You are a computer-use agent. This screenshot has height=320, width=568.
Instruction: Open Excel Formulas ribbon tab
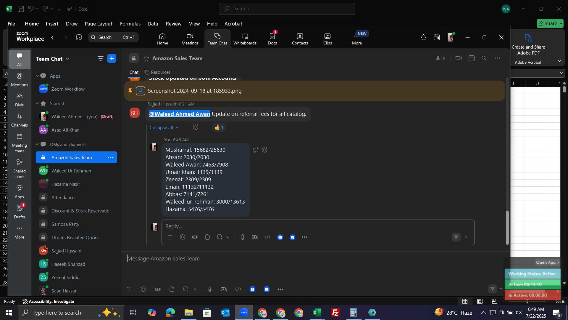(130, 24)
